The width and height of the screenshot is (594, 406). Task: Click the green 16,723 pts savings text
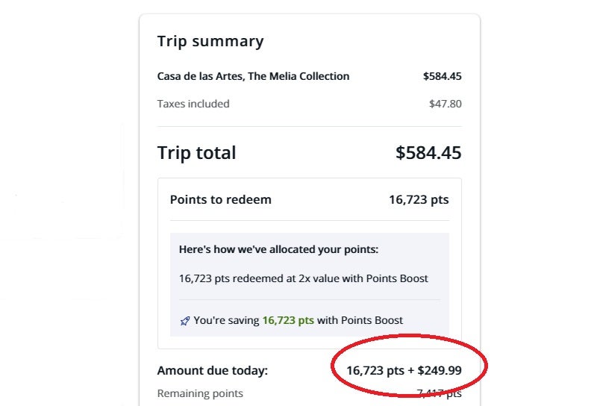(x=288, y=320)
